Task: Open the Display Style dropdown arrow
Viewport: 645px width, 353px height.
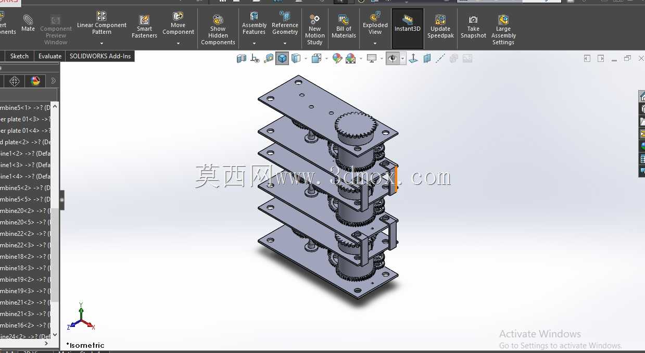Action: click(x=305, y=58)
